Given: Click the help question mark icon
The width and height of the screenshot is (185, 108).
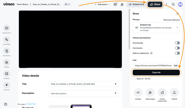Looking at the screenshot, I should (x=6, y=104).
